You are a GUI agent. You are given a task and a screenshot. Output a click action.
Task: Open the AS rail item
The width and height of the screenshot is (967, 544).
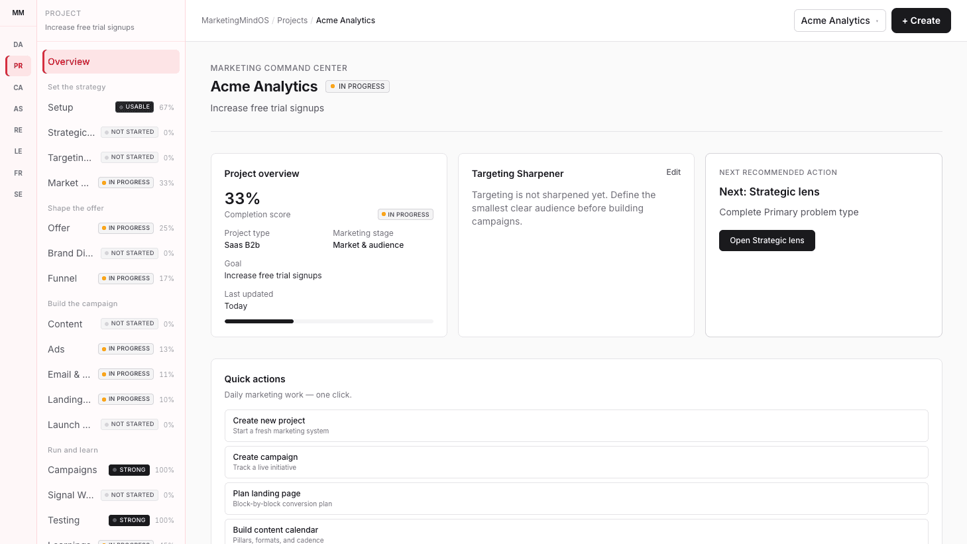[x=18, y=109]
